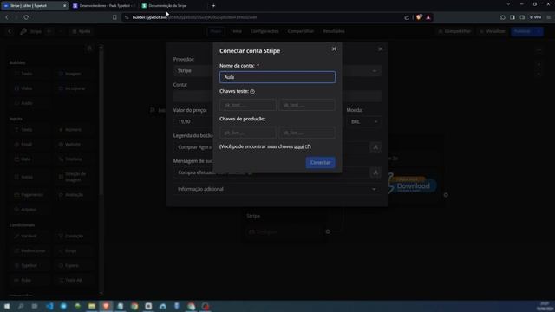
Task: Open Chrome from the taskbar
Action: [134, 306]
